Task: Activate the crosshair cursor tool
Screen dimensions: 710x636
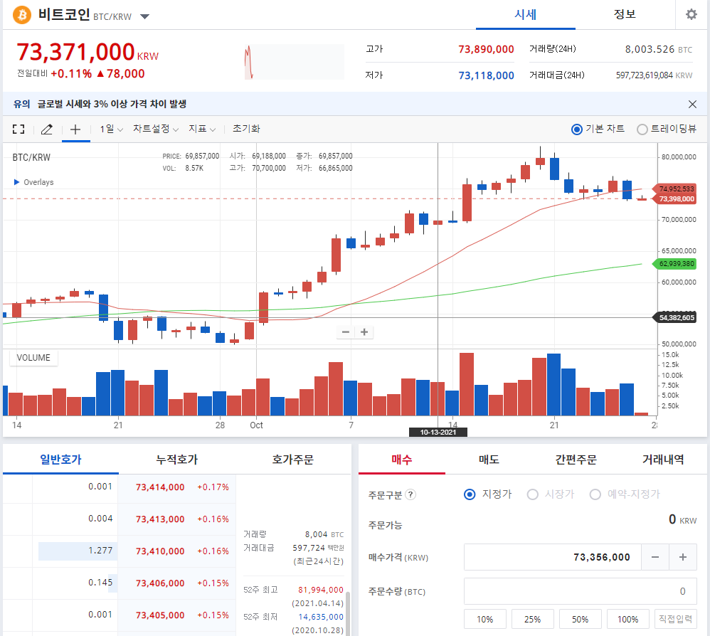Action: pos(75,129)
